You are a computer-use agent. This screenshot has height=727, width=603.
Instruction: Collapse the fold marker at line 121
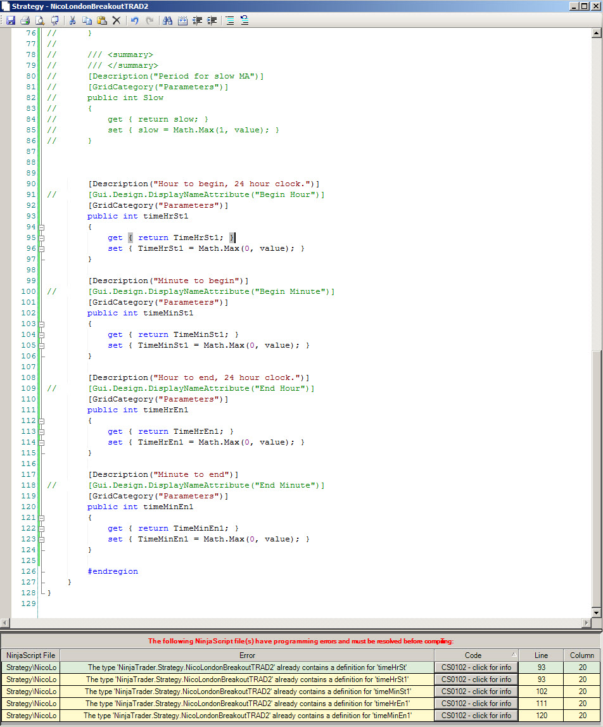(41, 518)
